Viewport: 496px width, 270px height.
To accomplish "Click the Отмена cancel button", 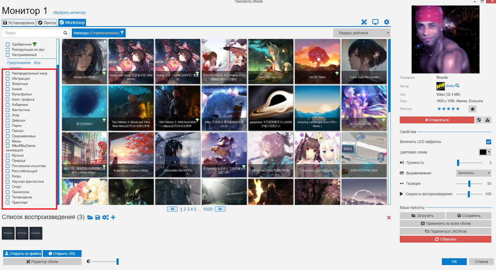I will 481,261.
